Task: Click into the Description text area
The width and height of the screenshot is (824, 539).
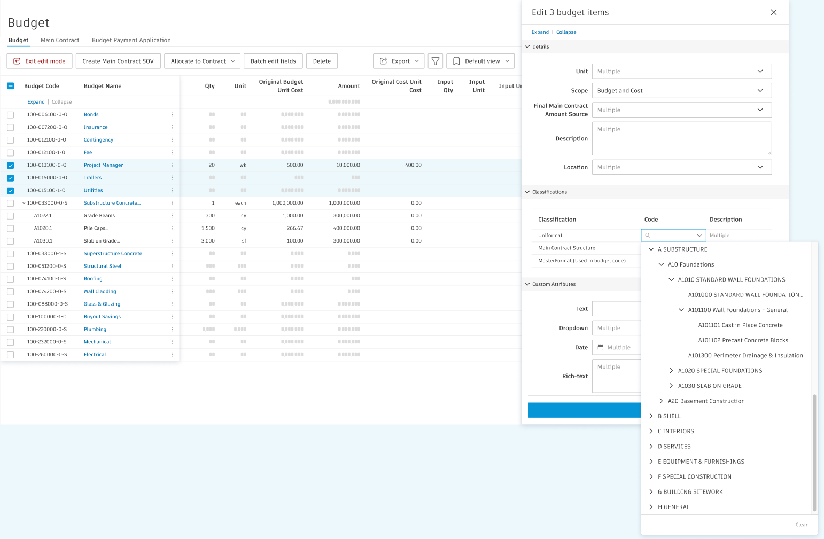Action: point(682,139)
